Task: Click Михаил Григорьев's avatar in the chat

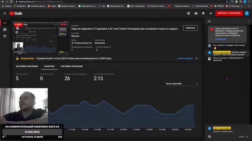Action: (x=209, y=59)
